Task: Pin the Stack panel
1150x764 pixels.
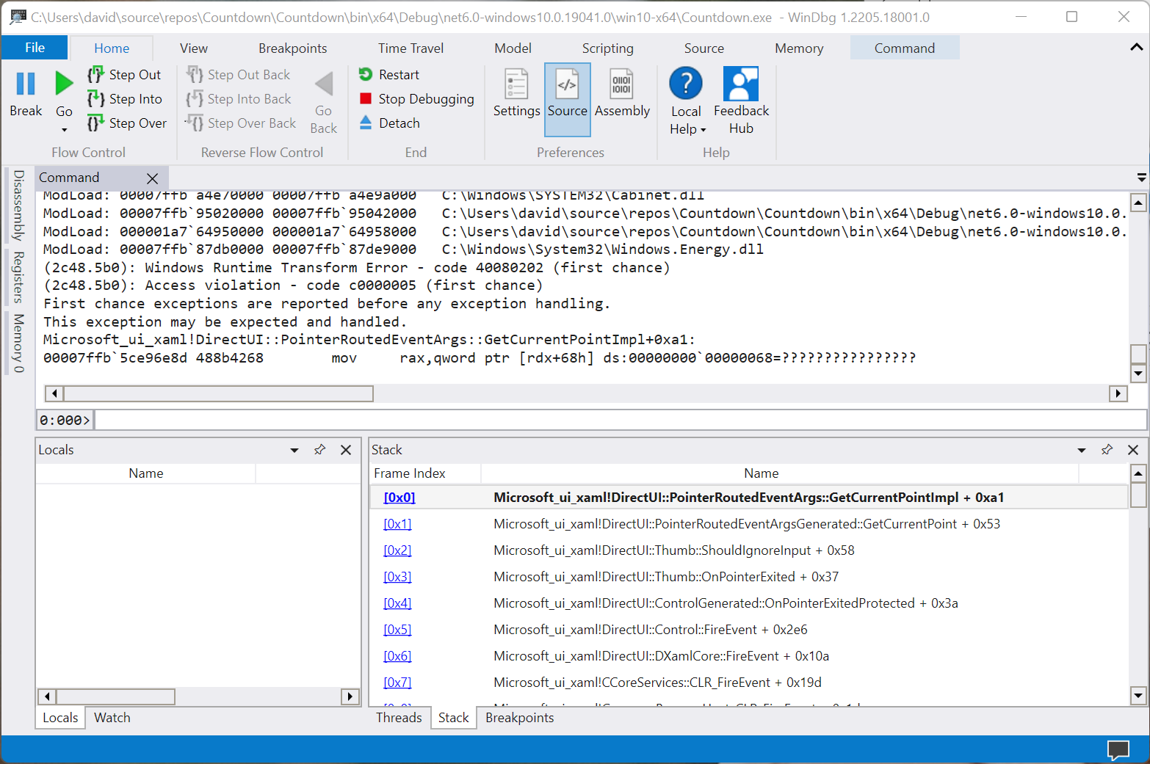Action: click(x=1107, y=449)
